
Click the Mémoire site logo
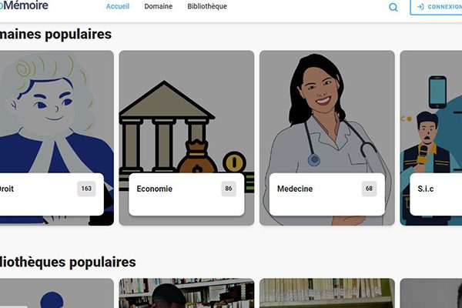(24, 5)
